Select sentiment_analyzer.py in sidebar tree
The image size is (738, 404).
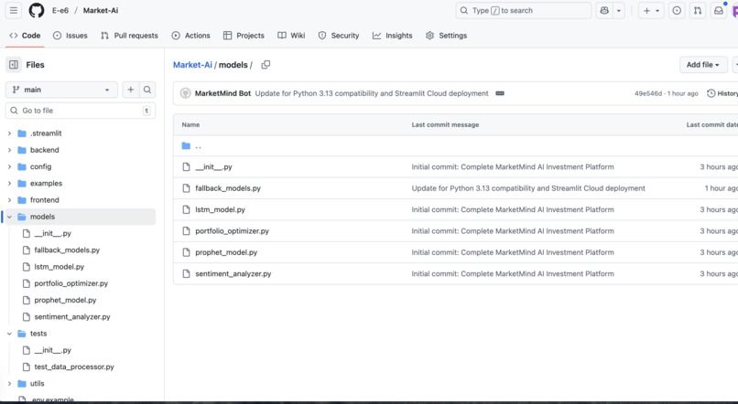(x=72, y=316)
